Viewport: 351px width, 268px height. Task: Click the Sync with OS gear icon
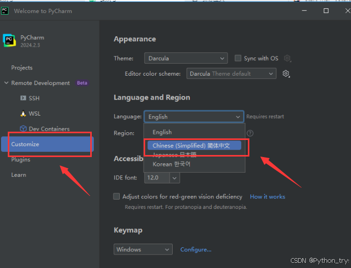(287, 58)
